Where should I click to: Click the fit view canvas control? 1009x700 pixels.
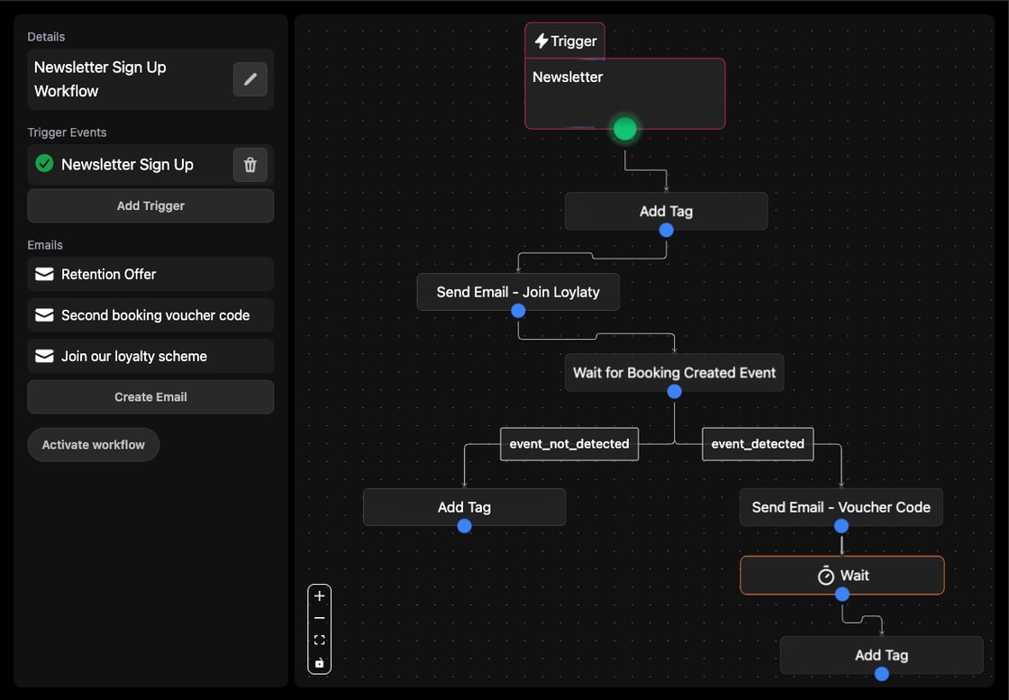[319, 641]
